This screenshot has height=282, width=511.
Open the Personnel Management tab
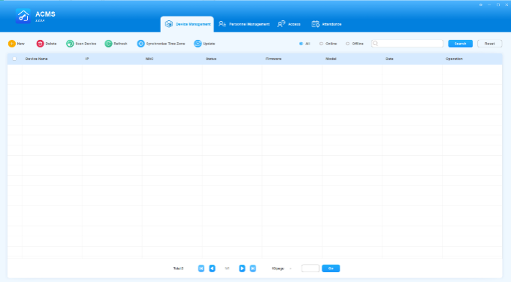[x=244, y=24]
